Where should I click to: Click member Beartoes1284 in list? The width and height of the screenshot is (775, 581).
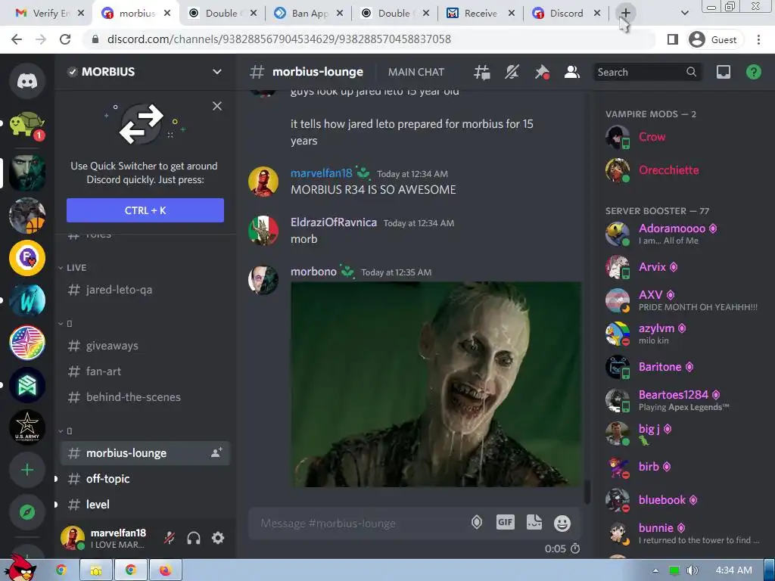[x=684, y=400]
